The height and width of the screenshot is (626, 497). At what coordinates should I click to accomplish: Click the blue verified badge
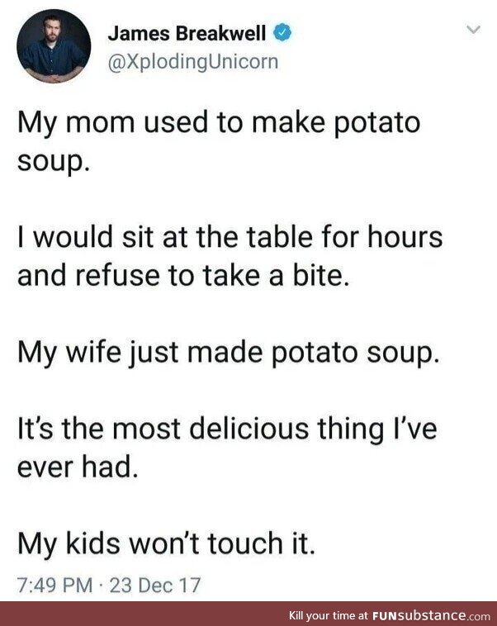click(282, 35)
